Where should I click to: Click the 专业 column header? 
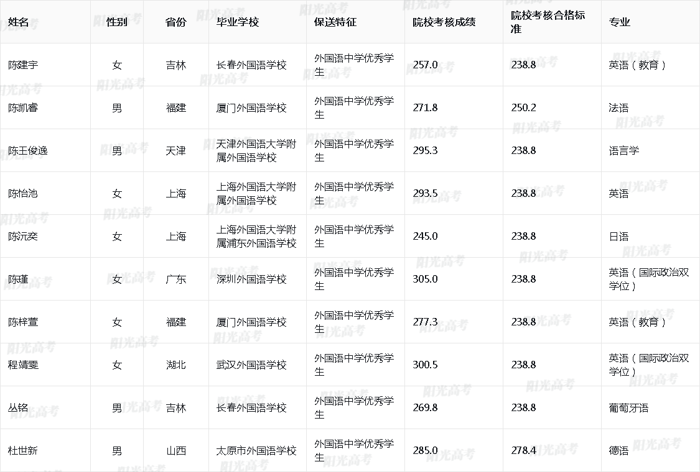coord(619,22)
